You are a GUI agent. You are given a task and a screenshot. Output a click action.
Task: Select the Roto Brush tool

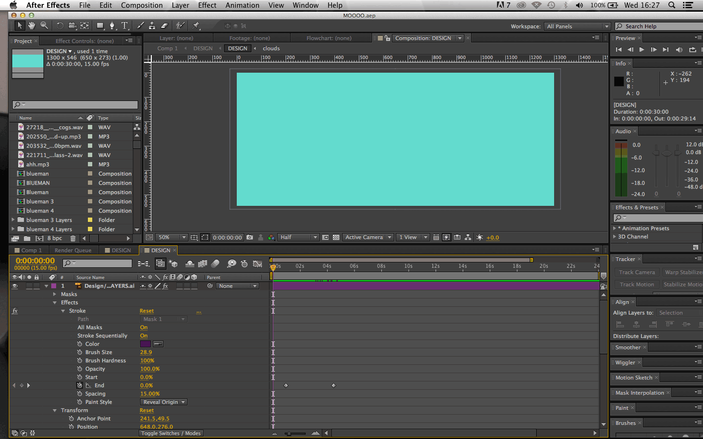180,25
